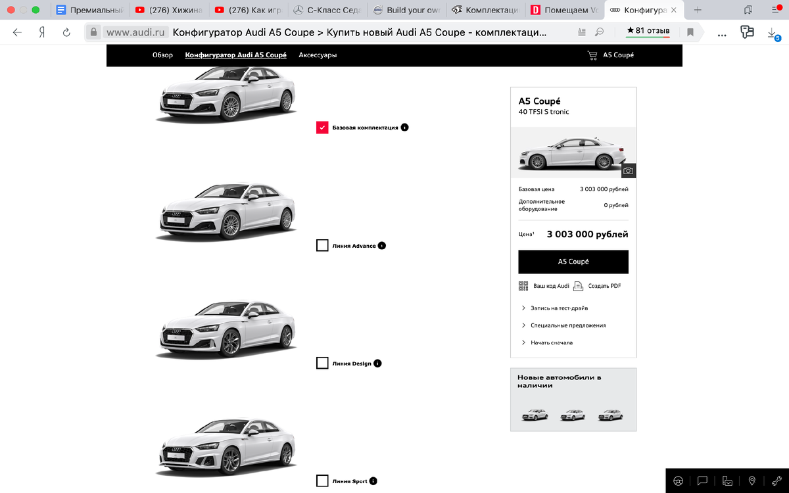Click the address bar page title
The image size is (789, 493).
click(359, 32)
